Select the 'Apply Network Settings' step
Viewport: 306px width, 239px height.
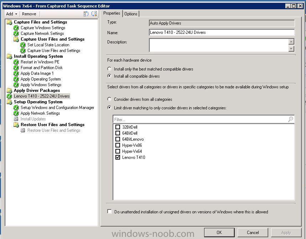[40, 113]
